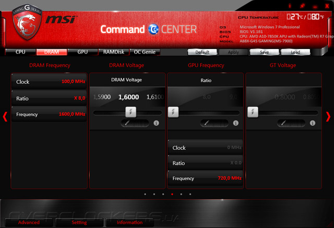Load a saved profile
Image resolution: width=334 pixels, height=228 pixels.
(x=295, y=52)
